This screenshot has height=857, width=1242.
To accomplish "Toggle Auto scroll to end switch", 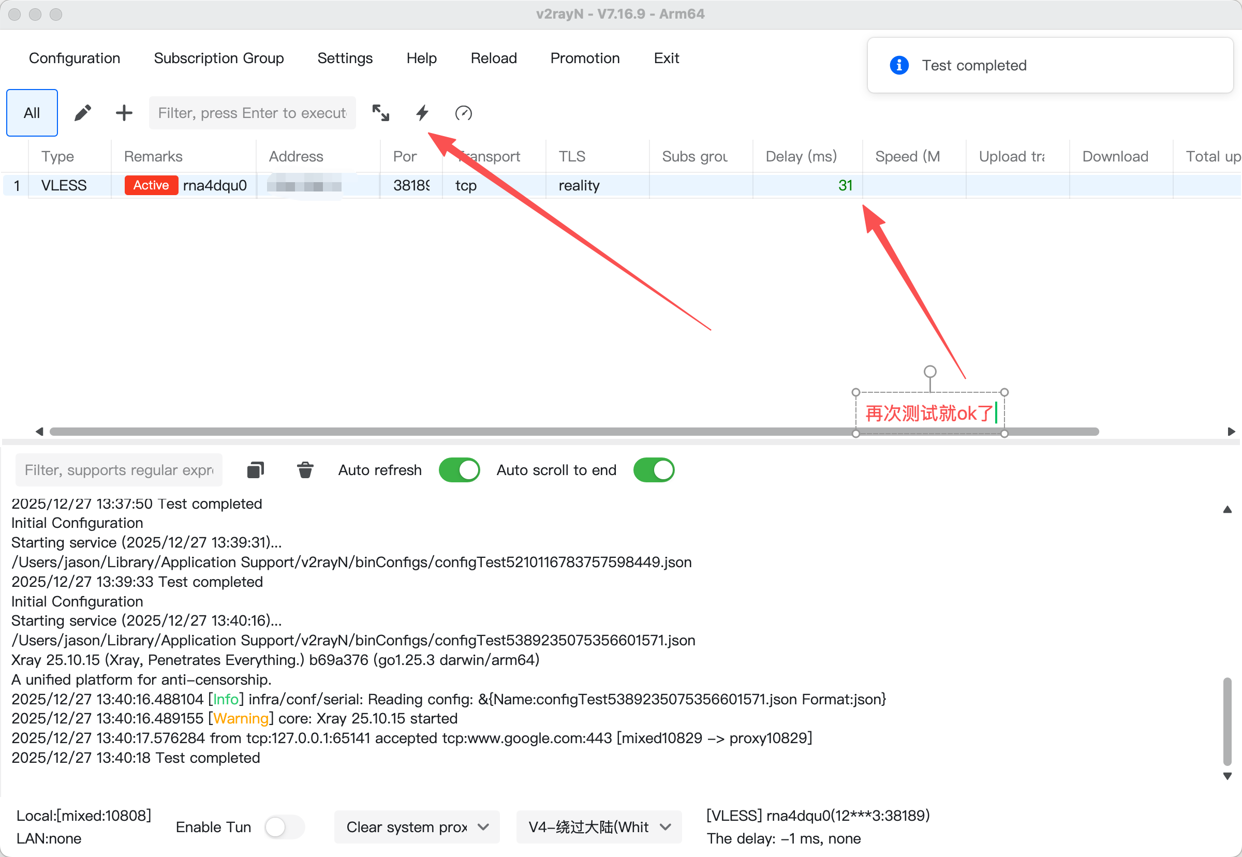I will 654,470.
